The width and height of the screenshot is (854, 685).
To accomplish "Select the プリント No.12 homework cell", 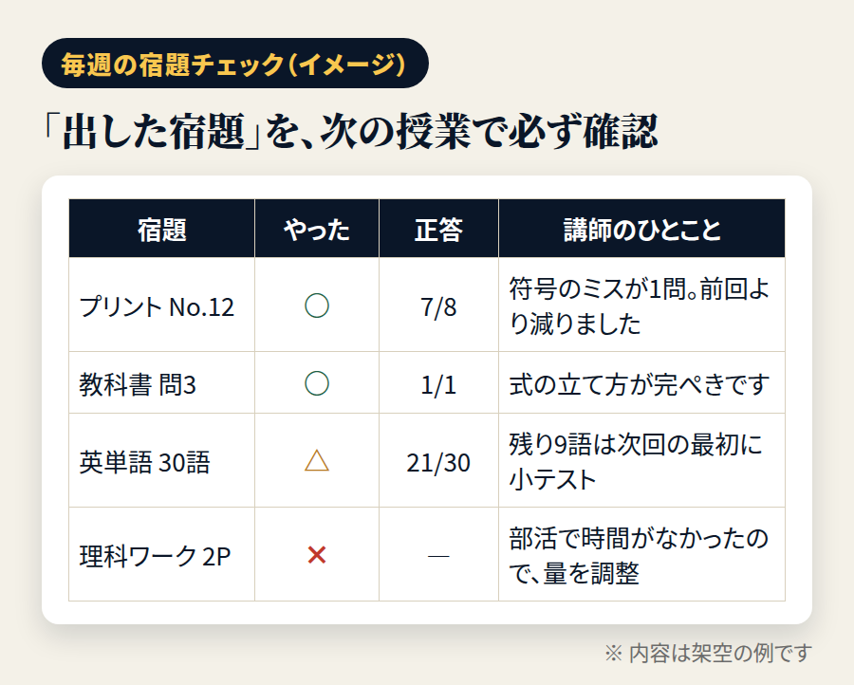I will coord(161,305).
